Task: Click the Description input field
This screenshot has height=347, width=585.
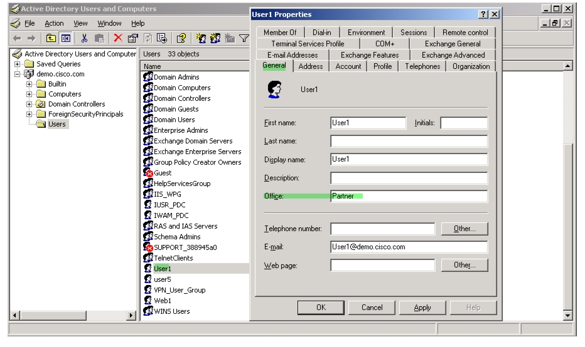Action: click(409, 178)
